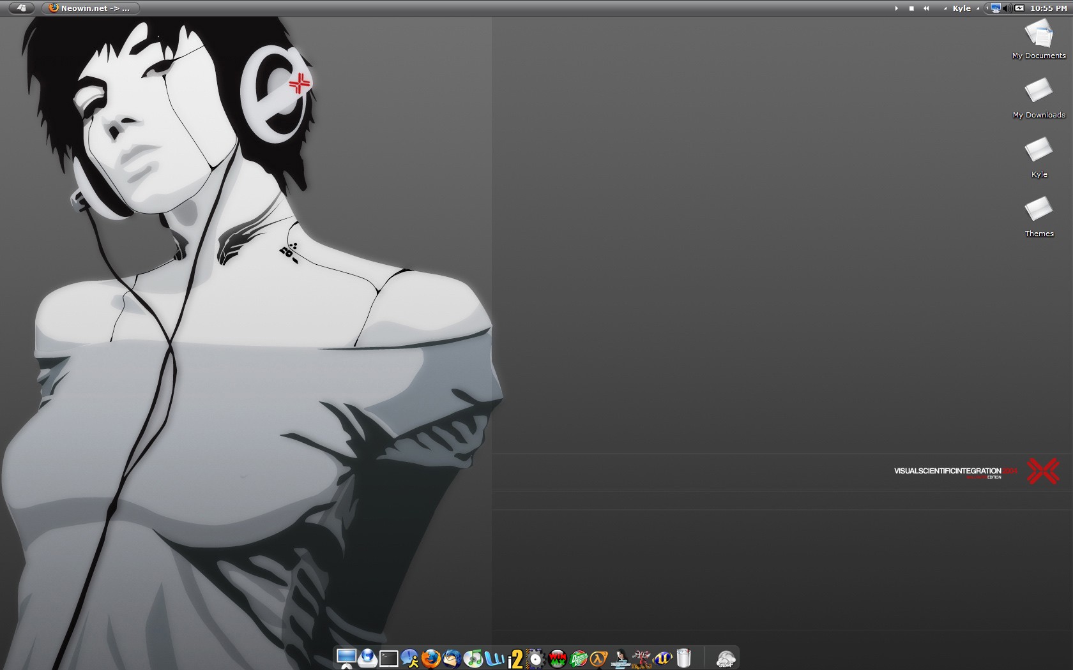Launch Unreal Tournament from the dock
This screenshot has width=1073, height=670.
662,658
